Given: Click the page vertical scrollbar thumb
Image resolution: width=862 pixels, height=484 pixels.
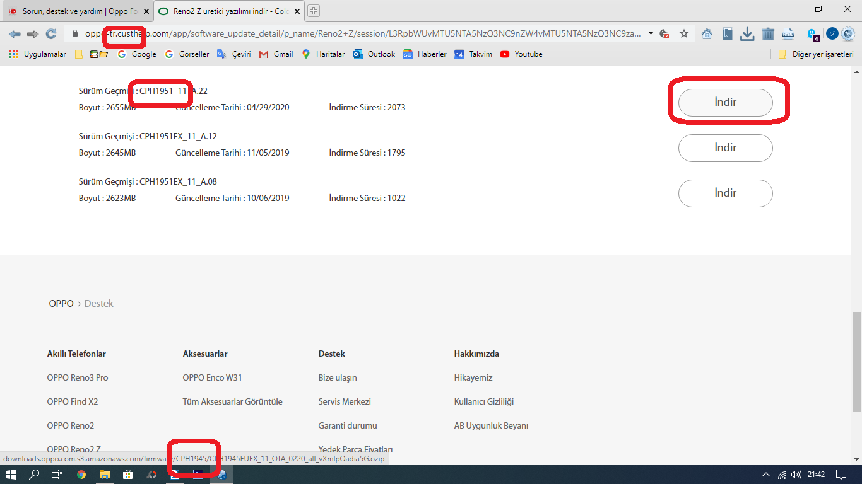Looking at the screenshot, I should (x=856, y=361).
